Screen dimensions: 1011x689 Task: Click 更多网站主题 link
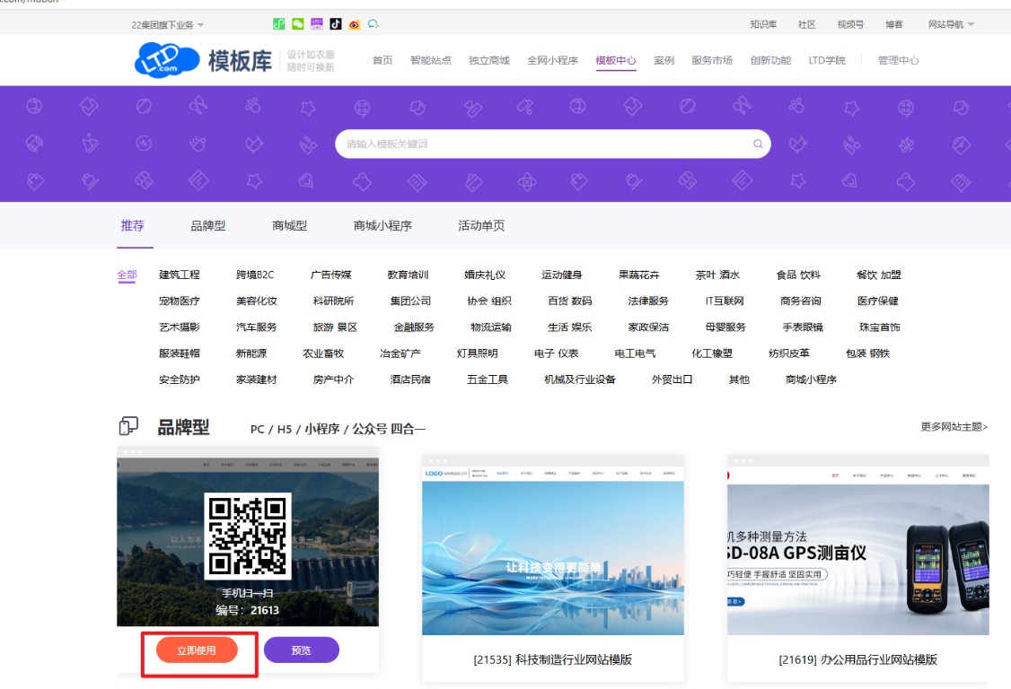(x=954, y=427)
